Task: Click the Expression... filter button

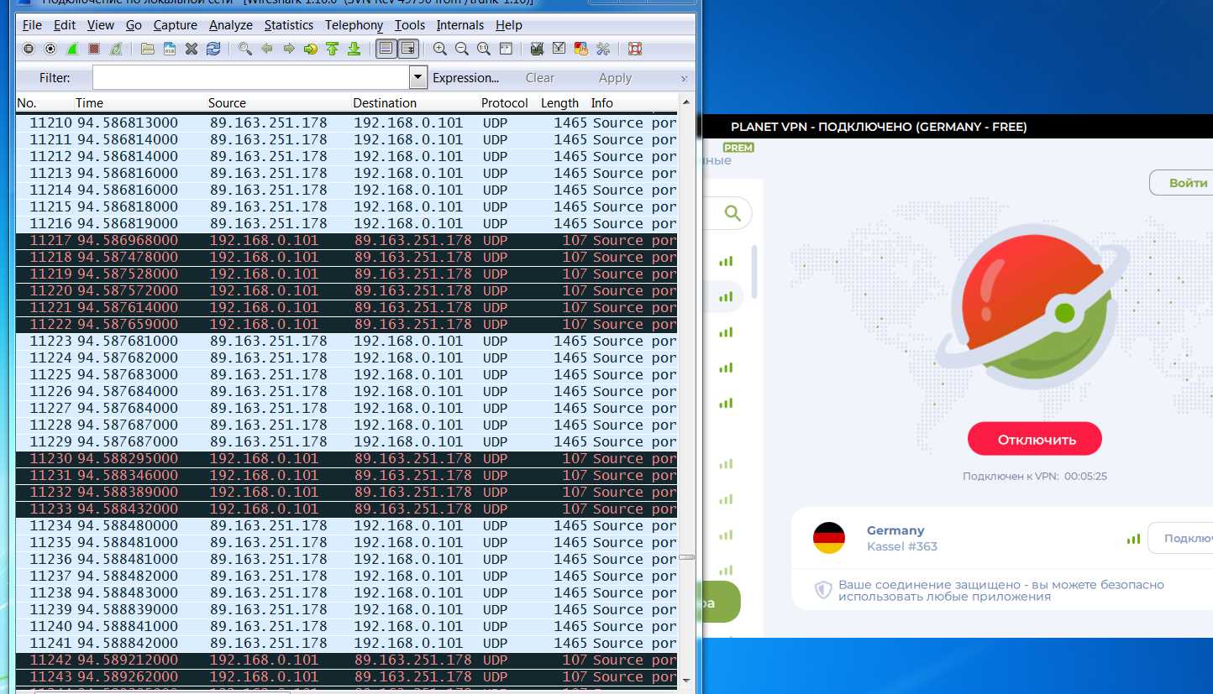Action: pos(466,78)
